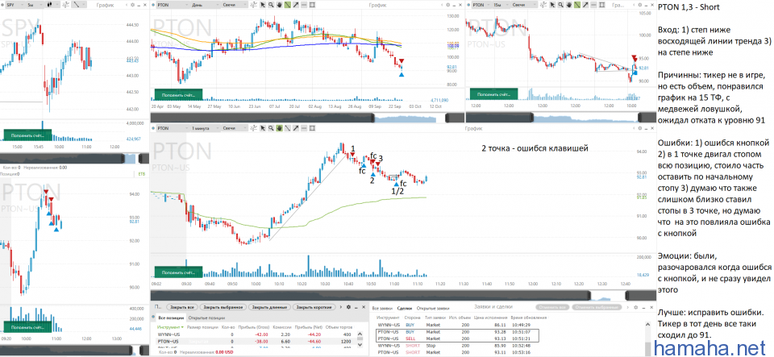The width and height of the screenshot is (774, 357).
Task: Open settings gear of SPY chart panel
Action: click(132, 5)
